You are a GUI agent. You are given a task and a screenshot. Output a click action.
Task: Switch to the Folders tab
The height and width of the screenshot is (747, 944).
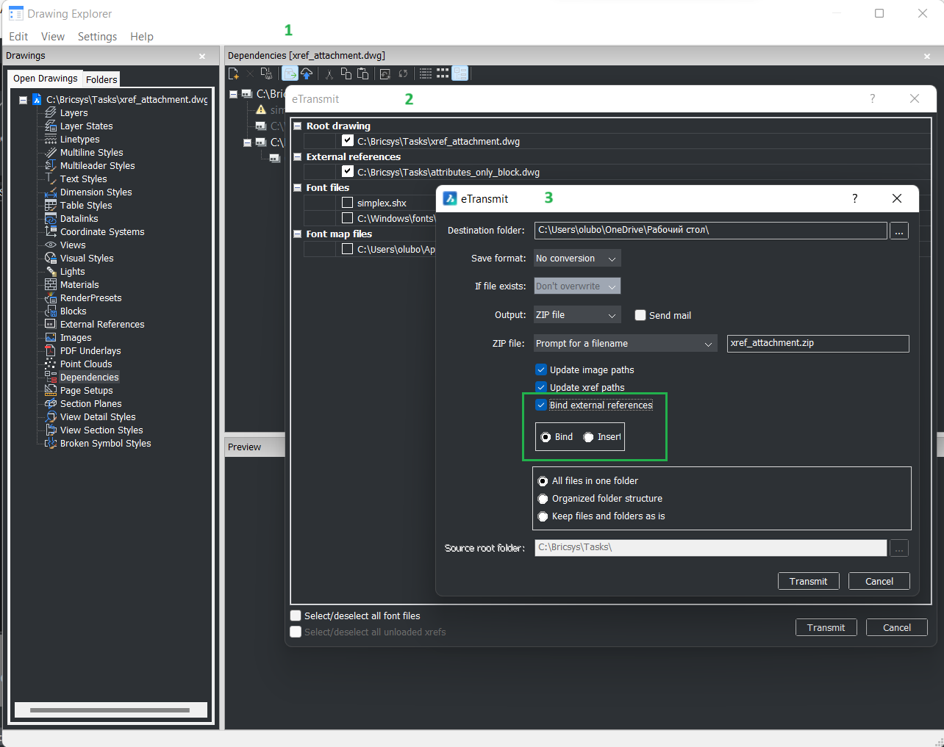[x=101, y=79]
